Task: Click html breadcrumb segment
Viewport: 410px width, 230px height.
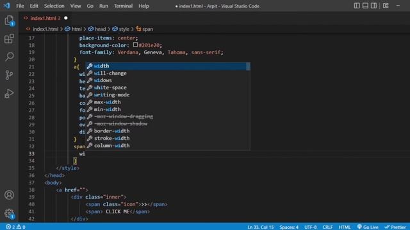Action: coord(77,29)
